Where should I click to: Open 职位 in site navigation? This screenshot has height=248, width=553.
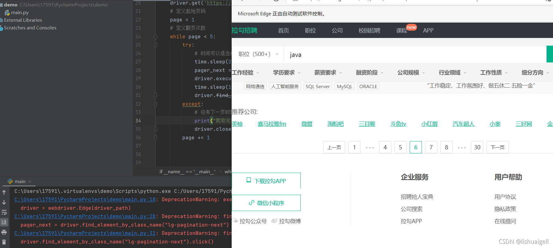pos(310,31)
